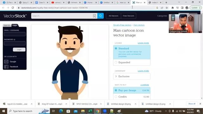Viewport: 203px width, 114px height.
Task: Open a new browser tab with plus
Action: pos(166,3)
